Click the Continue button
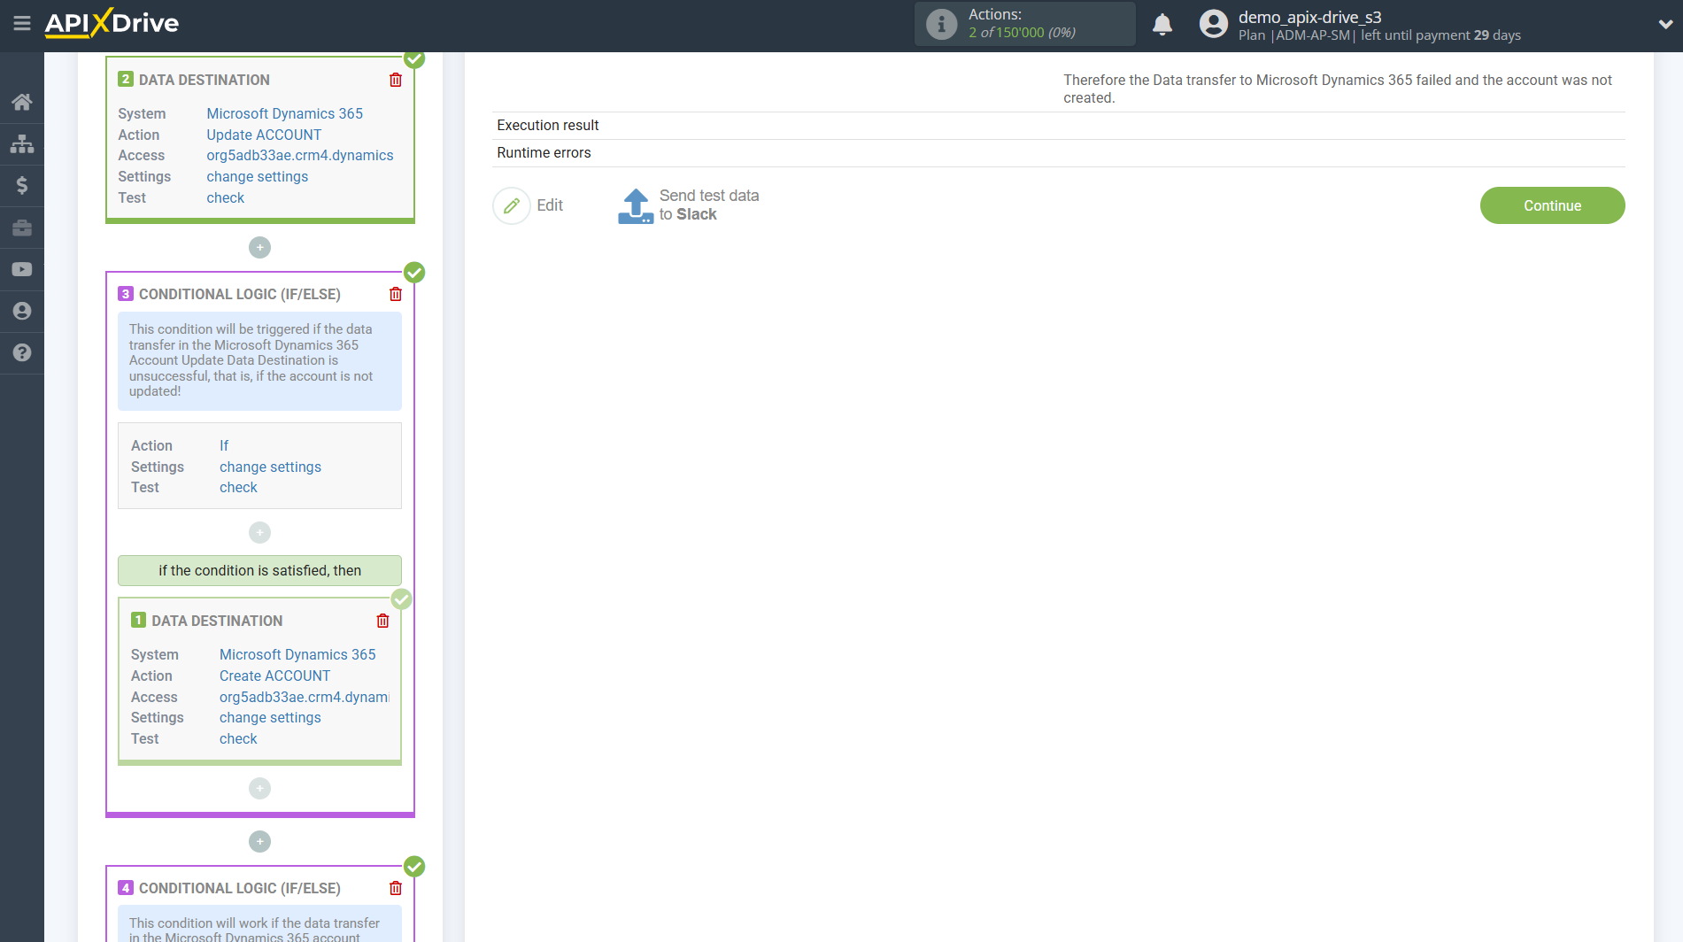Image resolution: width=1683 pixels, height=942 pixels. pyautogui.click(x=1552, y=205)
